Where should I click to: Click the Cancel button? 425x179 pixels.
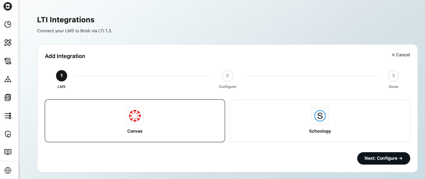[x=401, y=55]
